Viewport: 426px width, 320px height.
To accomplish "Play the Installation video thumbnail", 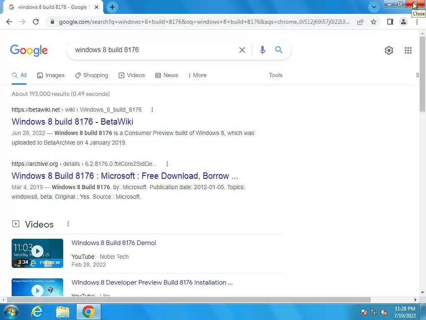I will coord(37,287).
